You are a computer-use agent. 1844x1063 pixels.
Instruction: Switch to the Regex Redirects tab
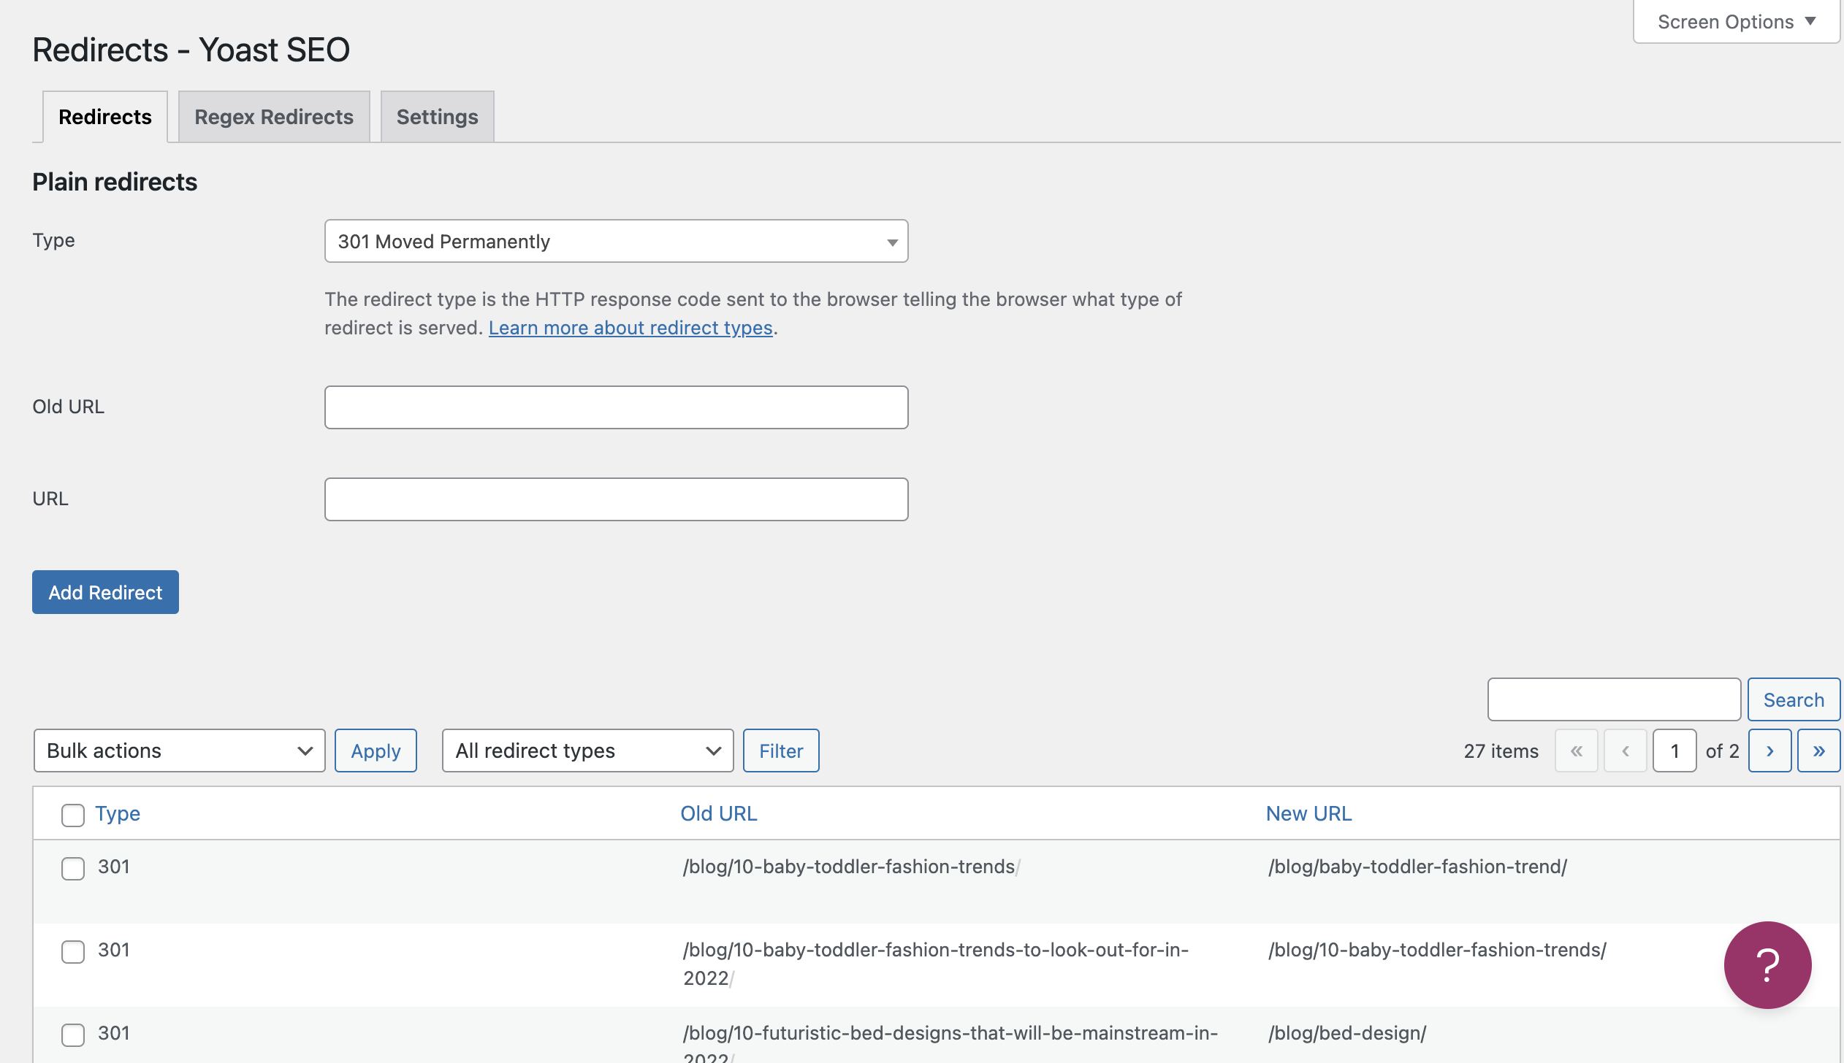274,117
